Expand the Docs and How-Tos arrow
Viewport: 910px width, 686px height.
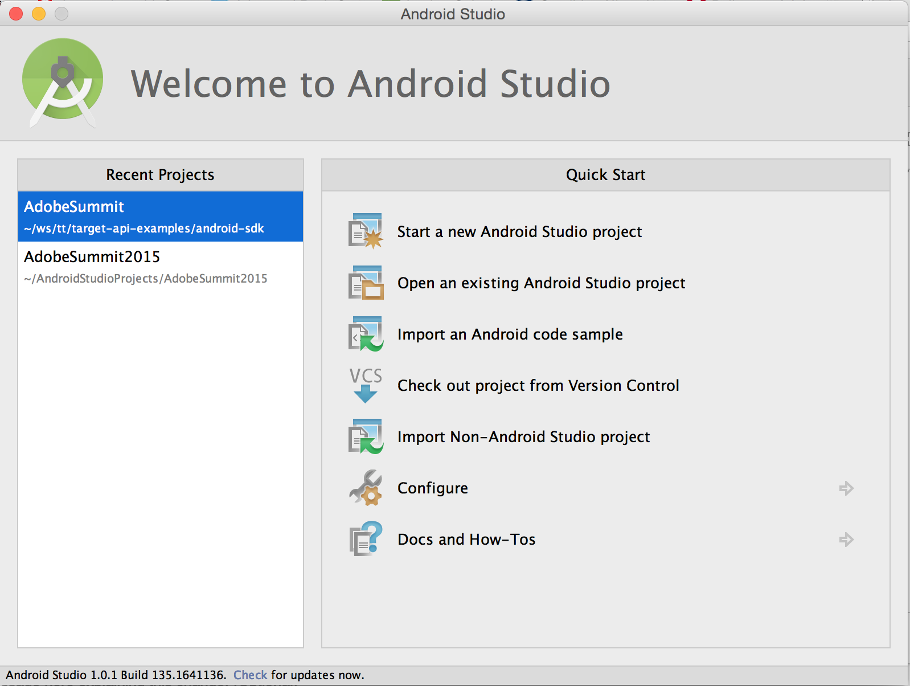click(846, 540)
